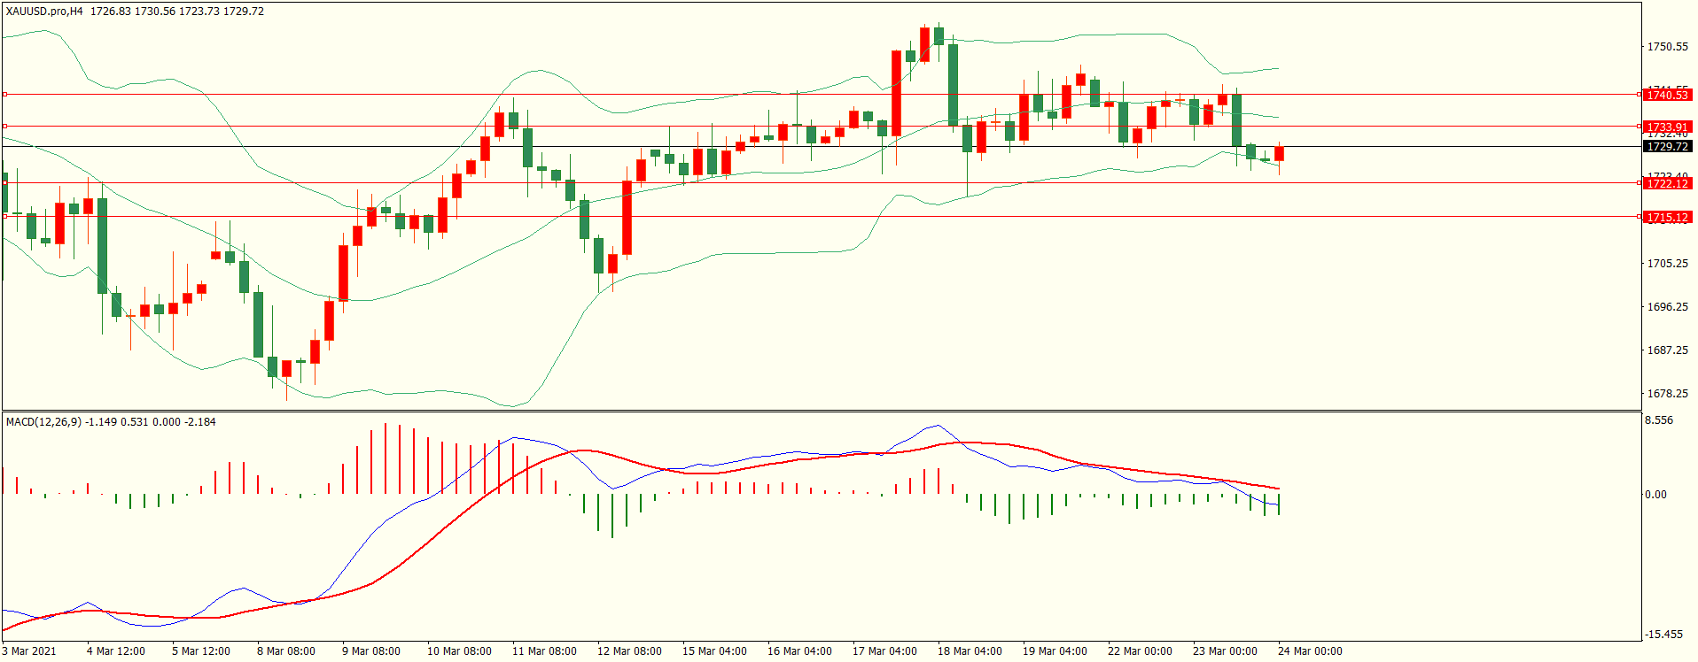
Task: Click the -15.455 MACD scale value
Action: (1663, 635)
